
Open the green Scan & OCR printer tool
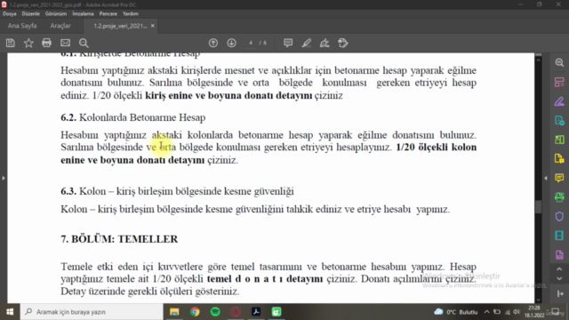click(x=559, y=197)
